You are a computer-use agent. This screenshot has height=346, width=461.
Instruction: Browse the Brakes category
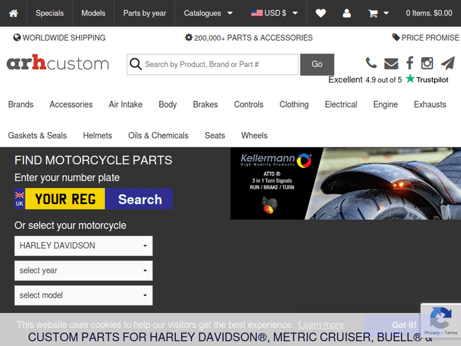click(x=205, y=104)
